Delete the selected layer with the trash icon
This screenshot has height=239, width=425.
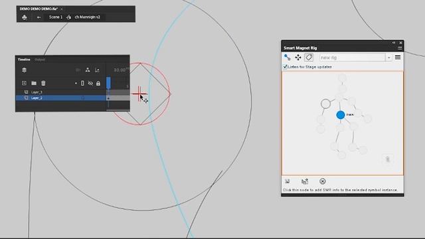coord(43,83)
